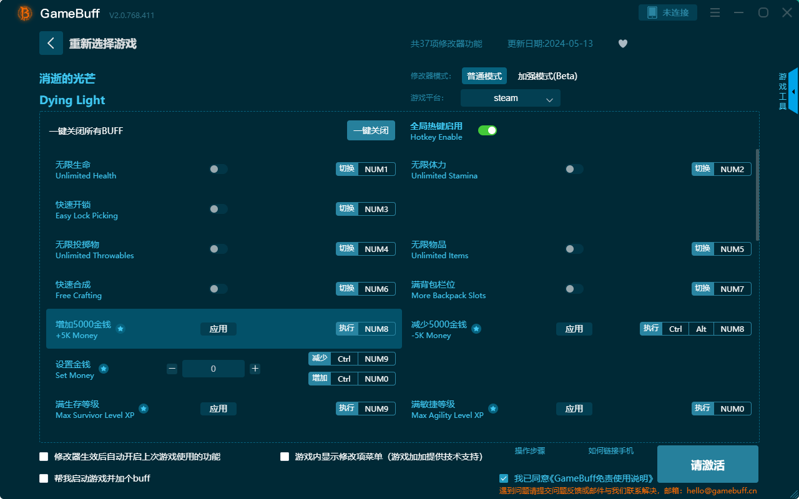Screen dimensions: 799x499
Task: Click star icon beside Max Agility Level XP
Action: (493, 409)
